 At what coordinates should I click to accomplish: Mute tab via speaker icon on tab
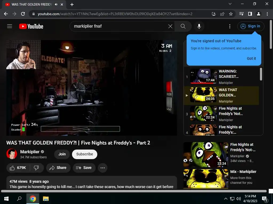click(x=56, y=5)
